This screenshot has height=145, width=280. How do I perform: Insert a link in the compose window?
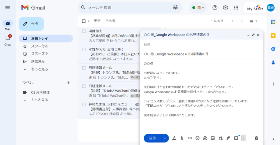pos(190,138)
